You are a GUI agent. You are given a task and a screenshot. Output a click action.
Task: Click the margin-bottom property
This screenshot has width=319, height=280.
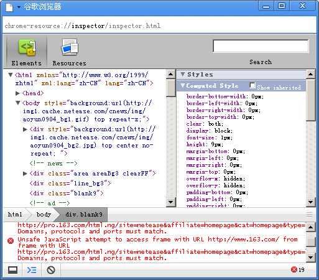216,151
